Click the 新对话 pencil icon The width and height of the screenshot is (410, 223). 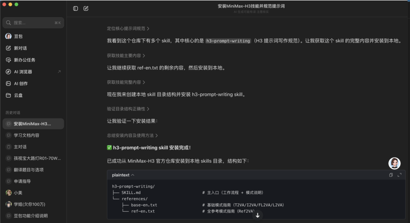(8, 48)
